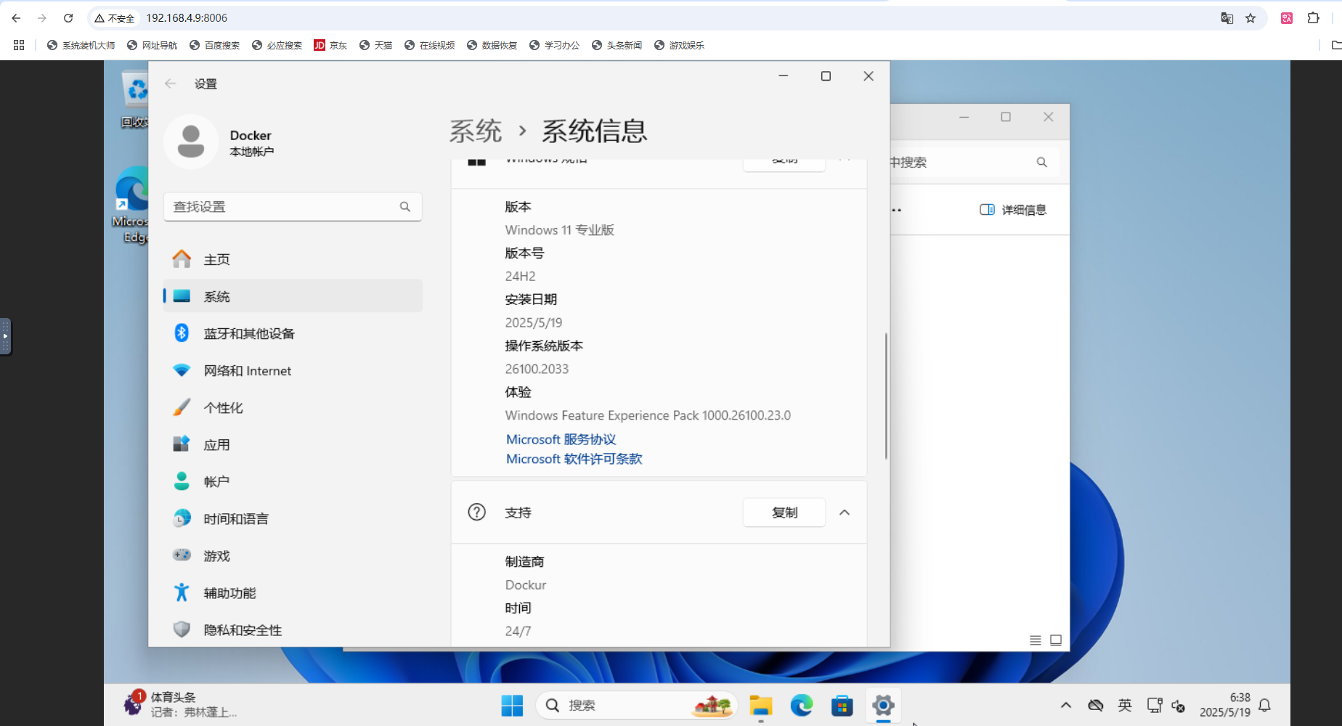Open the browser translate icon
Screen dimensions: 1342x726
pyautogui.click(x=1227, y=18)
